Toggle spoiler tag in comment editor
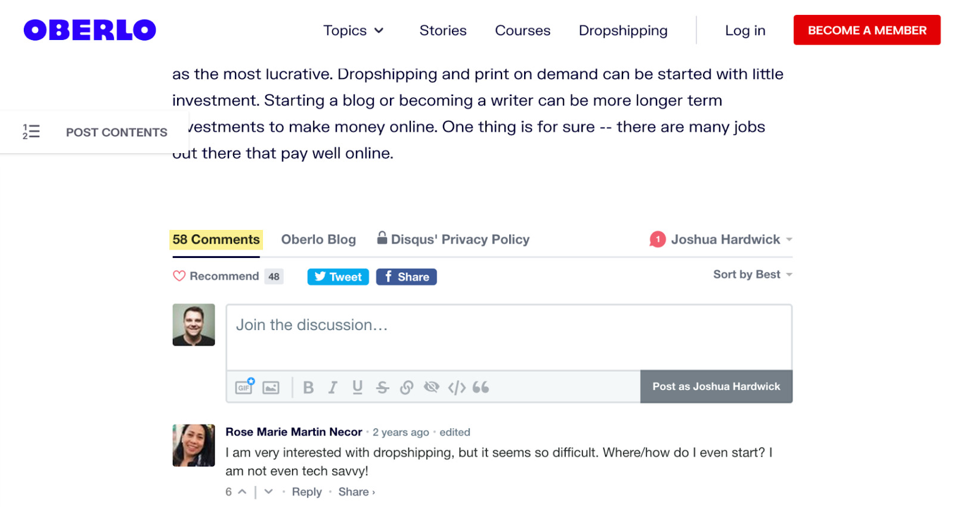 tap(431, 387)
